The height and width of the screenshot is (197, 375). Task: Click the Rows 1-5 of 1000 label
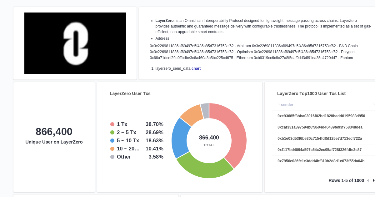346,180
